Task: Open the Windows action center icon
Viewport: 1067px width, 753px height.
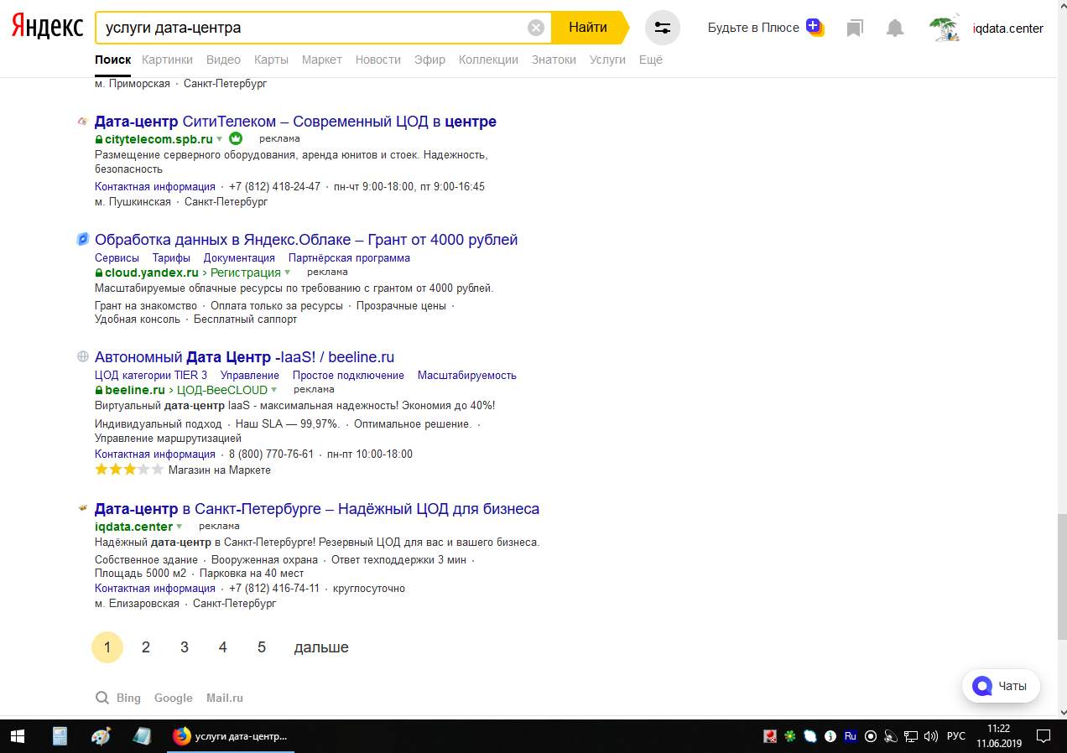Action: tap(1044, 736)
